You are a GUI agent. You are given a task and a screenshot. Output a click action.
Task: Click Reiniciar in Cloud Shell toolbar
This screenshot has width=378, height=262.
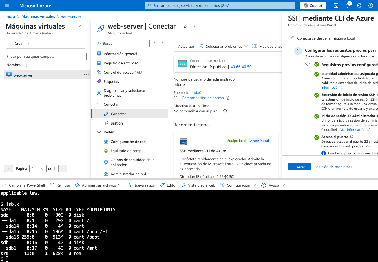60,185
